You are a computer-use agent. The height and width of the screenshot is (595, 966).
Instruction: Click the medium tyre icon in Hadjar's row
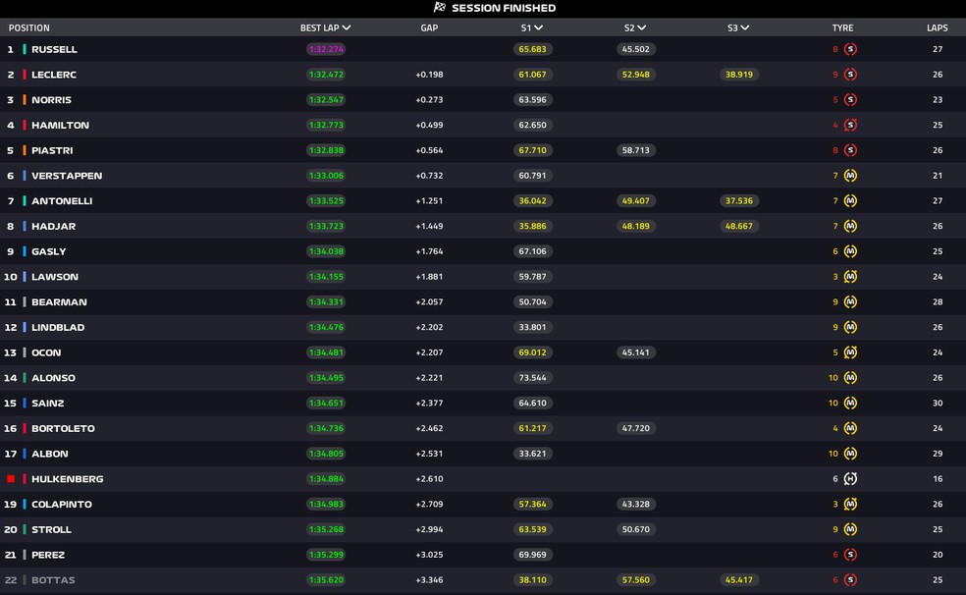[850, 226]
